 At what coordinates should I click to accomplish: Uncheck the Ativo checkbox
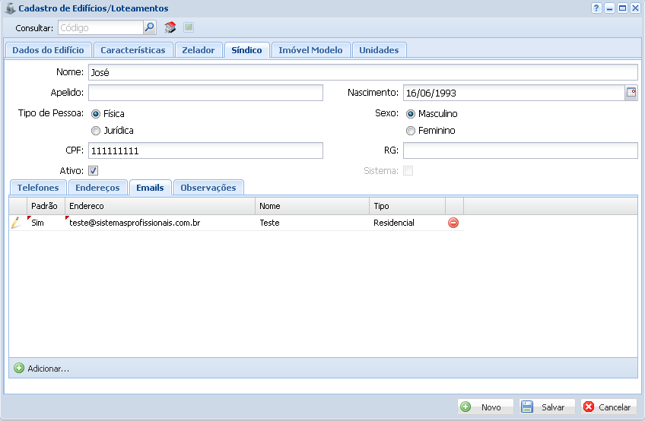click(94, 171)
